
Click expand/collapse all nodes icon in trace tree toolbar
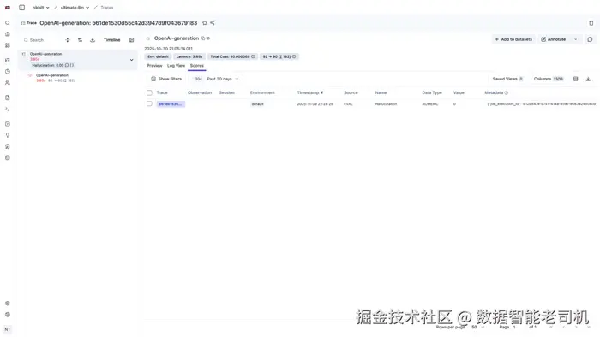68,40
